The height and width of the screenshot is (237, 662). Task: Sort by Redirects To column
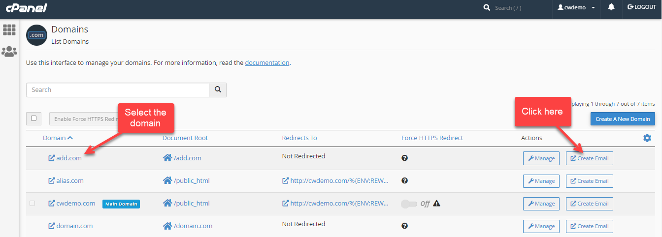coord(299,138)
